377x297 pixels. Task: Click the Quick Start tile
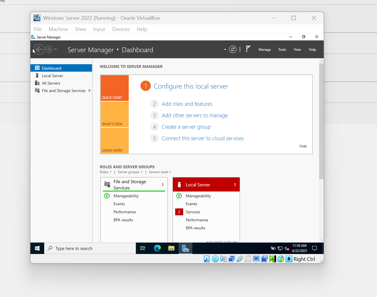point(115,88)
